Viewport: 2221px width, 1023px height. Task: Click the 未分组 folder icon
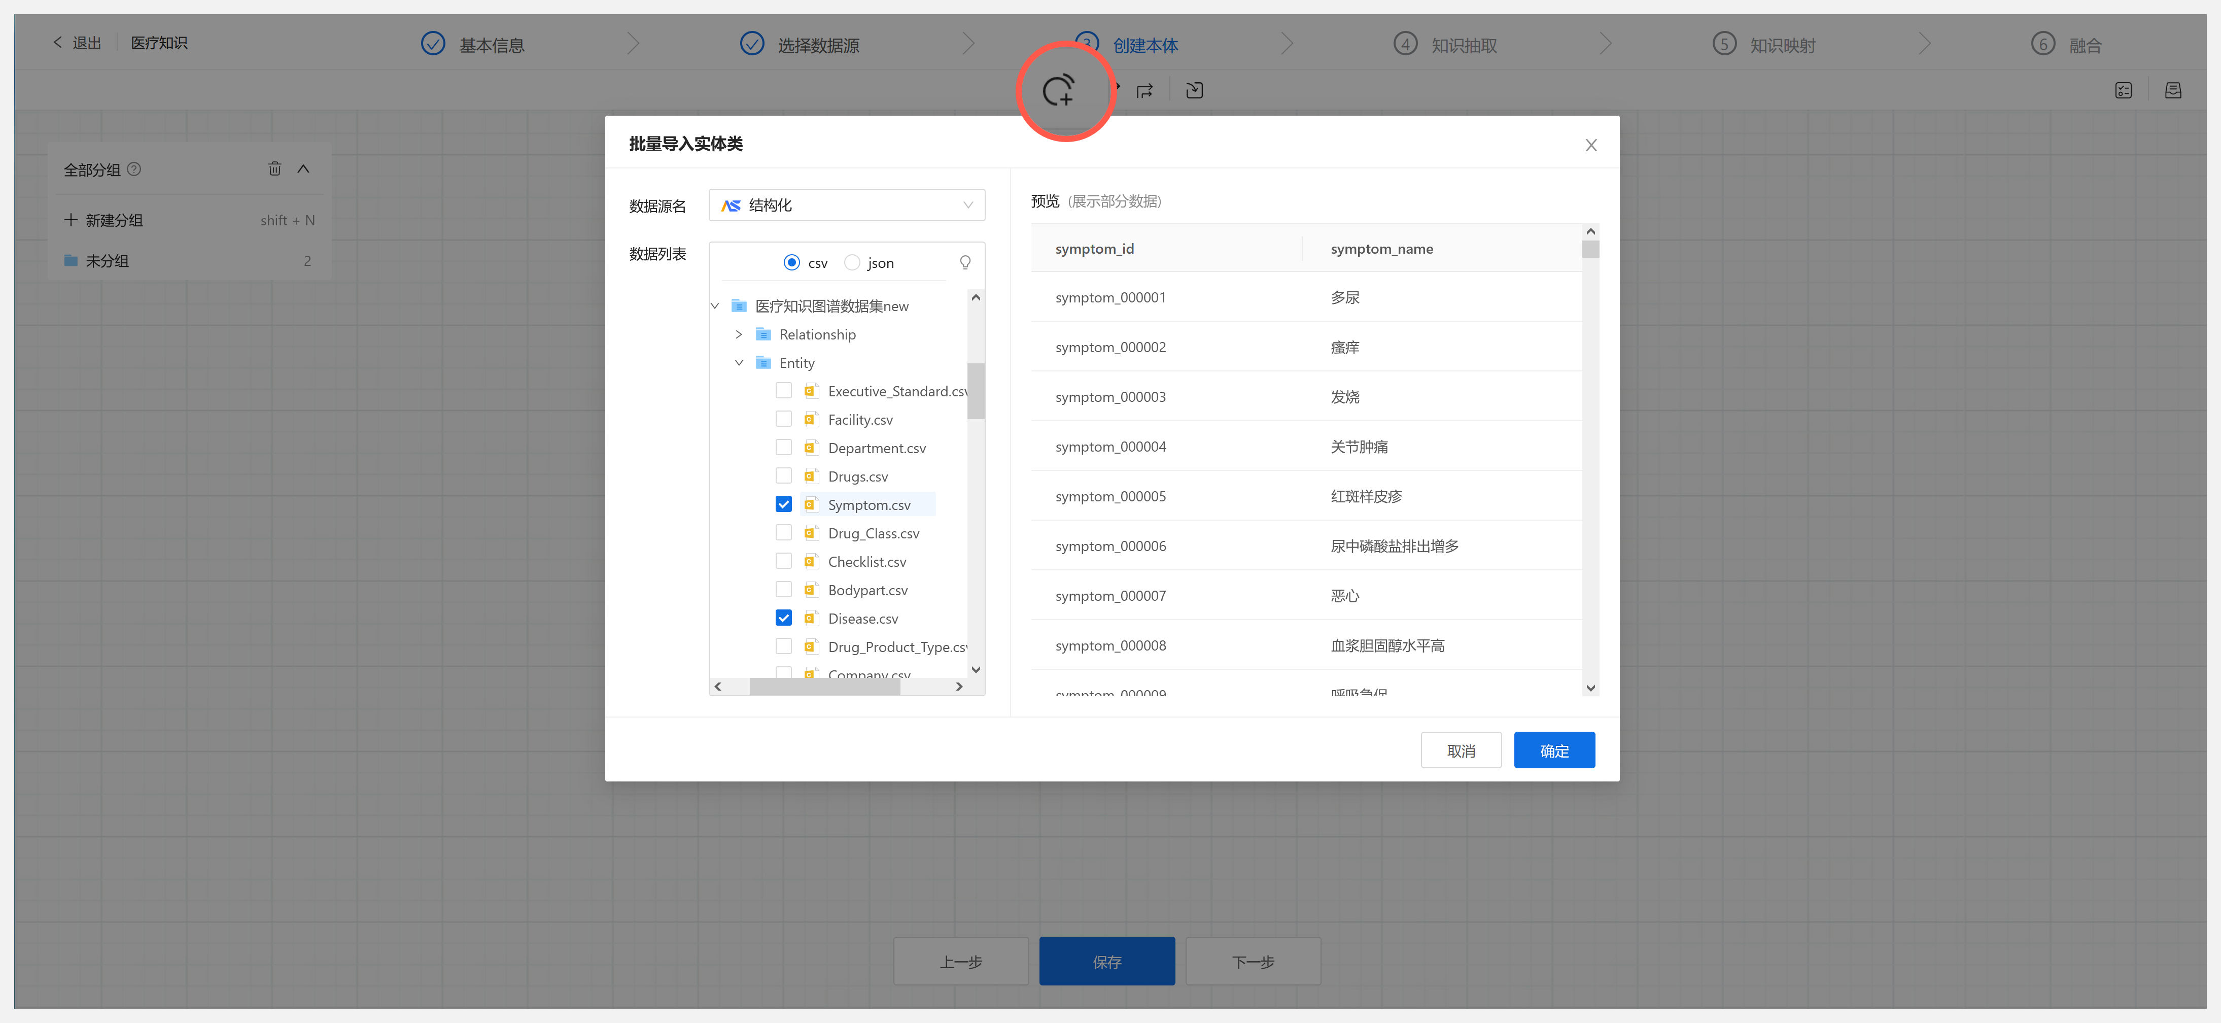click(x=71, y=260)
